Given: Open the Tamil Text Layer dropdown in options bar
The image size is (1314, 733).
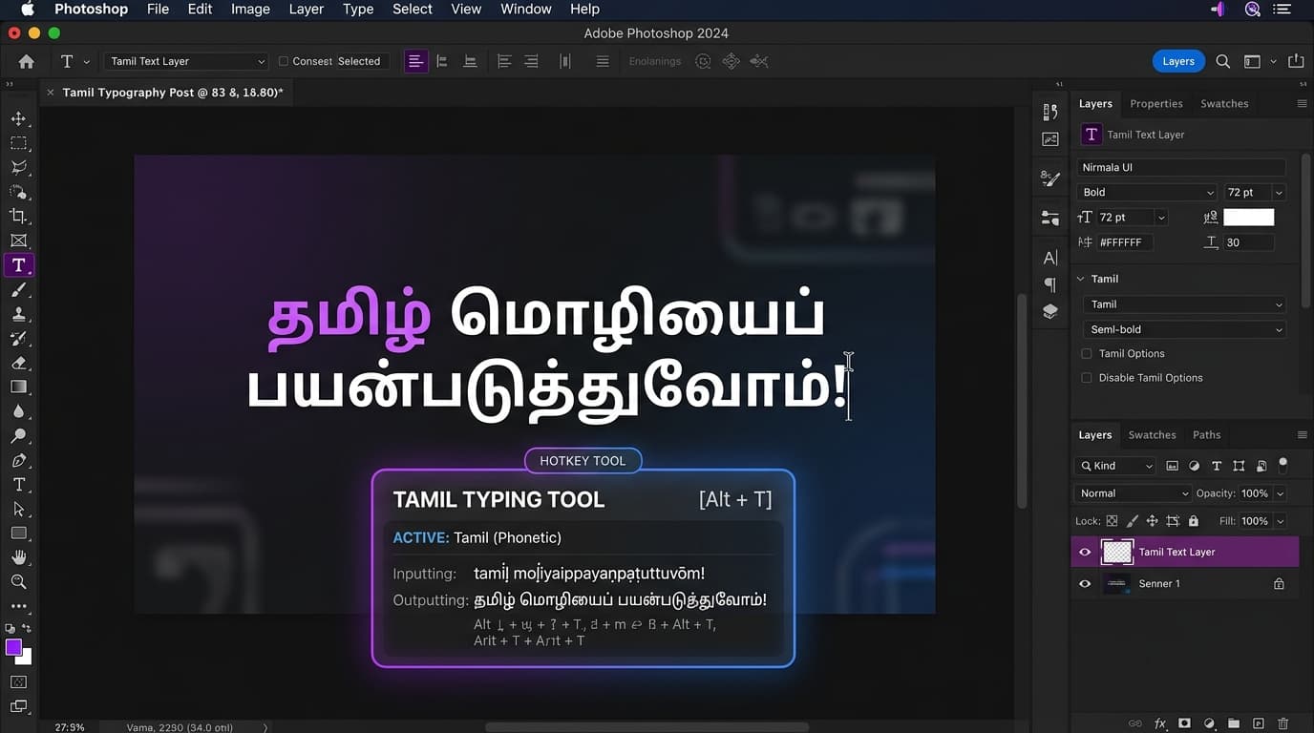Looking at the screenshot, I should [186, 61].
